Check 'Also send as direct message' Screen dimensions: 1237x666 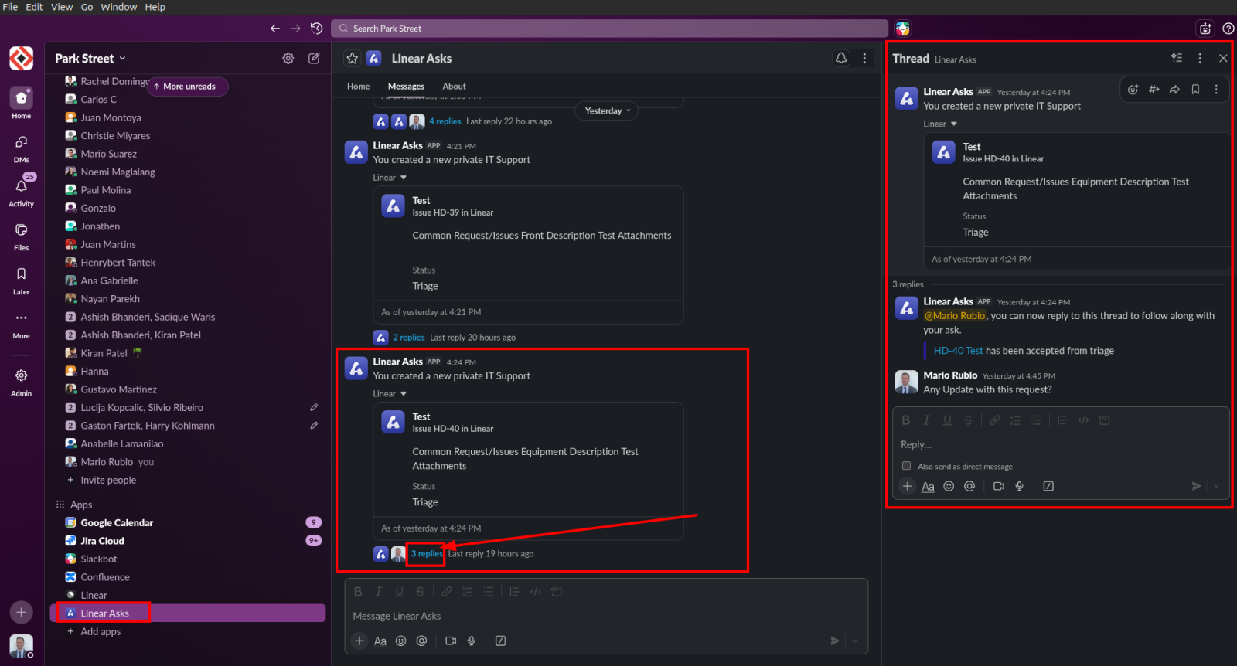click(906, 466)
